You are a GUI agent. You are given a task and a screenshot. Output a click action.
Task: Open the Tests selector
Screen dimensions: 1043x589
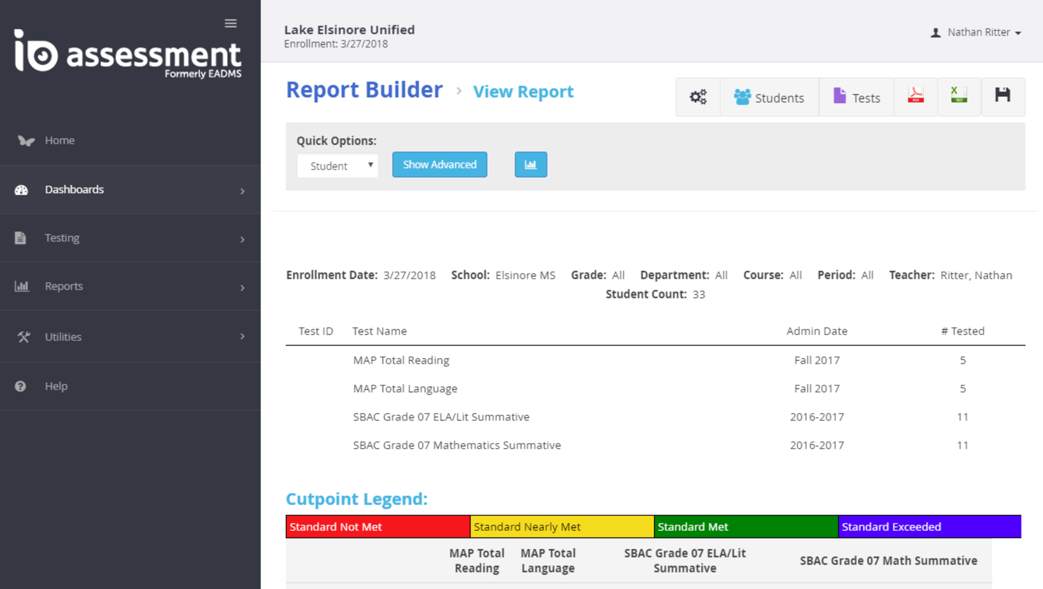[x=856, y=97]
